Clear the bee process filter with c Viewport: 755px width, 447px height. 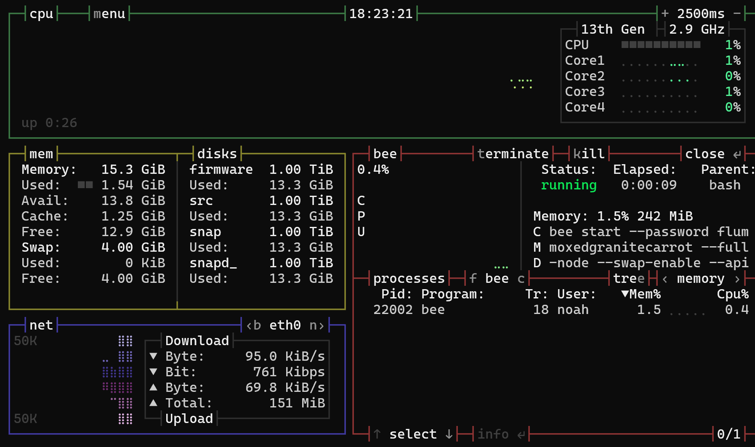(521, 279)
